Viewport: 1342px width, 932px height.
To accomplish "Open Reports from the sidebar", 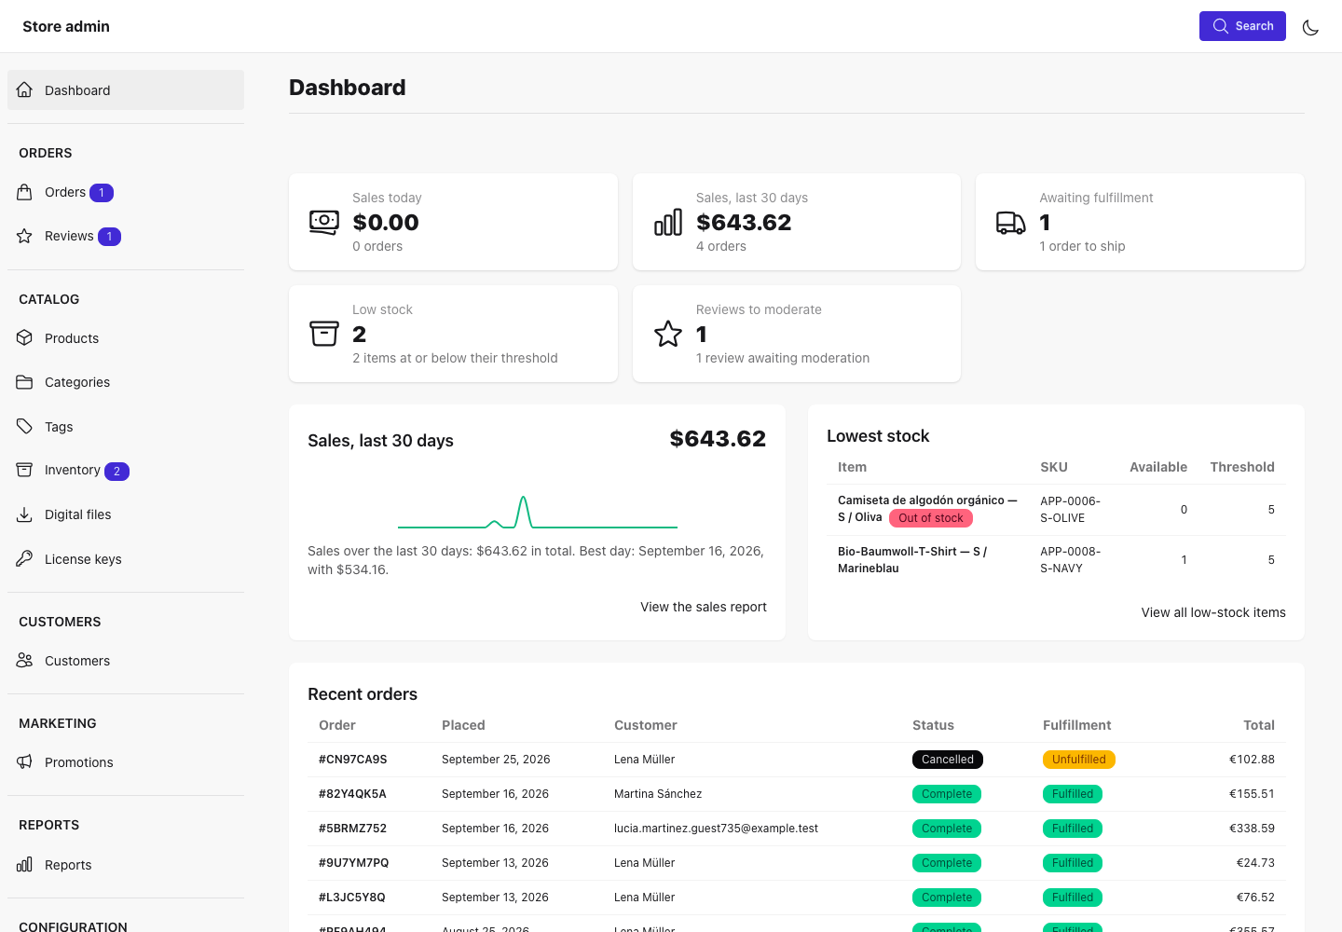I will tap(126, 865).
